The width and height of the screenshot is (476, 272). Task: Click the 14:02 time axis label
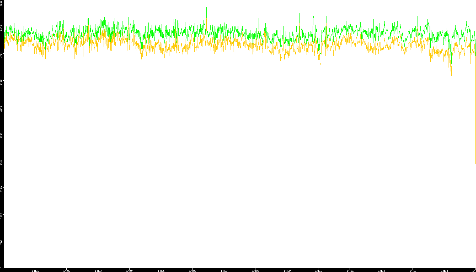click(67, 271)
